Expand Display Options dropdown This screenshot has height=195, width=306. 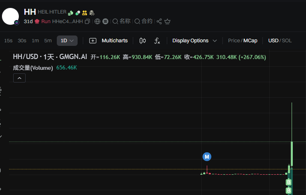click(x=194, y=41)
